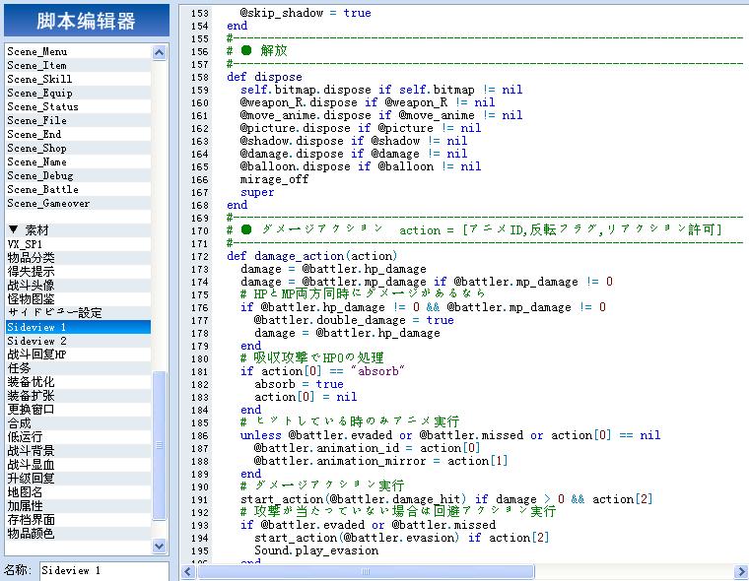Open the 更换窗口 script
749x581 pixels.
78,410
